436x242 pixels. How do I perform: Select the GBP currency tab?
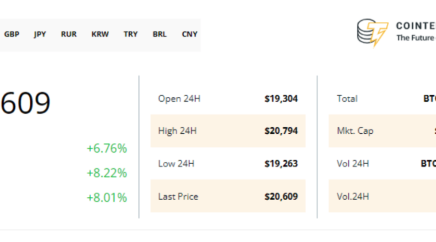pos(12,34)
